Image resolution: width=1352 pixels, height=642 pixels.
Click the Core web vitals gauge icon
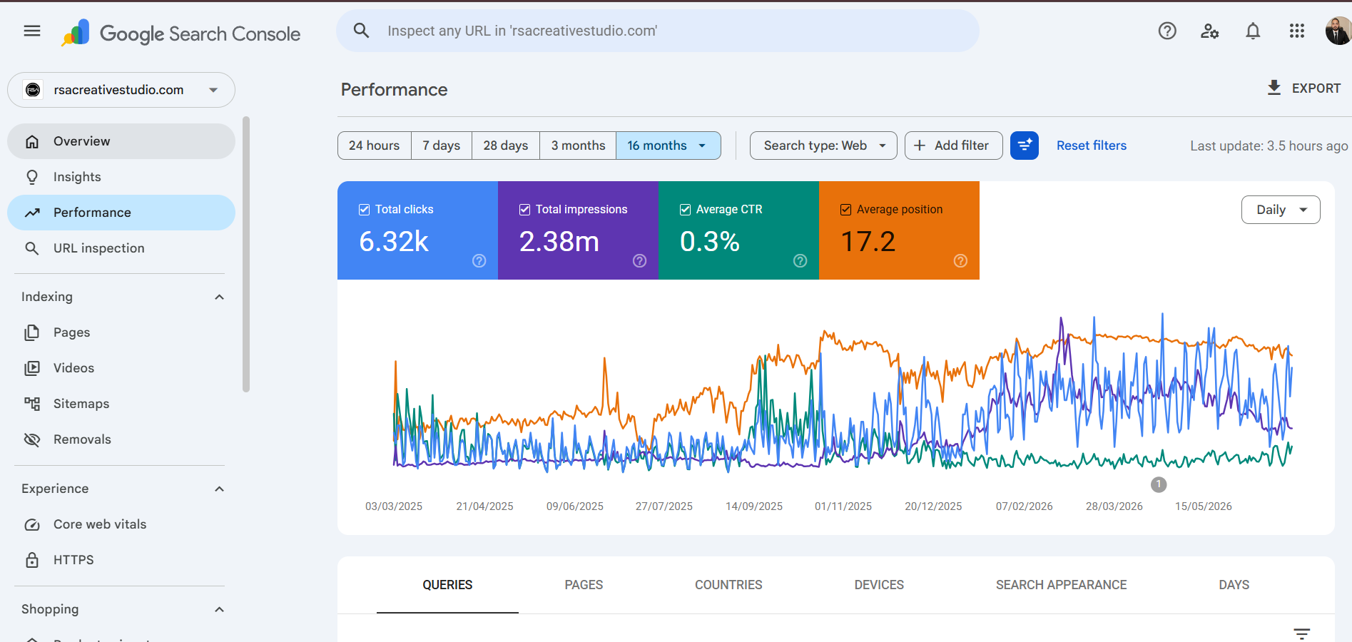[x=32, y=524]
